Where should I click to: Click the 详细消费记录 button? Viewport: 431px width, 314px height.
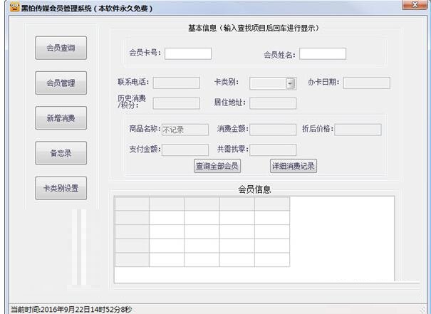(x=294, y=166)
